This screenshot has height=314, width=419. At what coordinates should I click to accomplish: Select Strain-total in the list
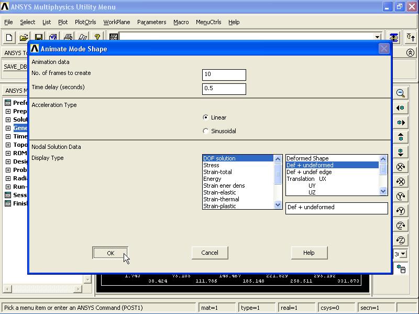point(238,172)
